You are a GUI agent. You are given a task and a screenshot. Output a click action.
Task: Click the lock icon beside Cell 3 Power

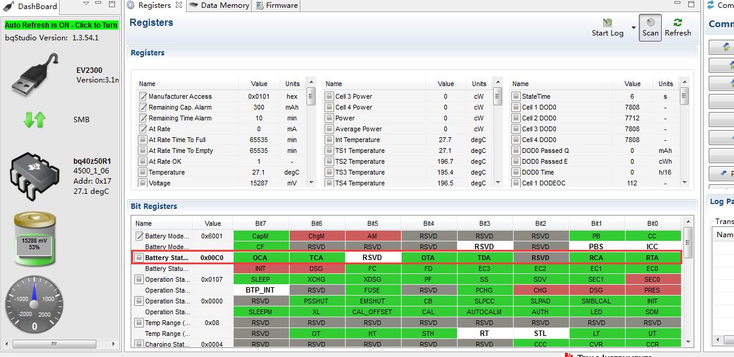329,96
